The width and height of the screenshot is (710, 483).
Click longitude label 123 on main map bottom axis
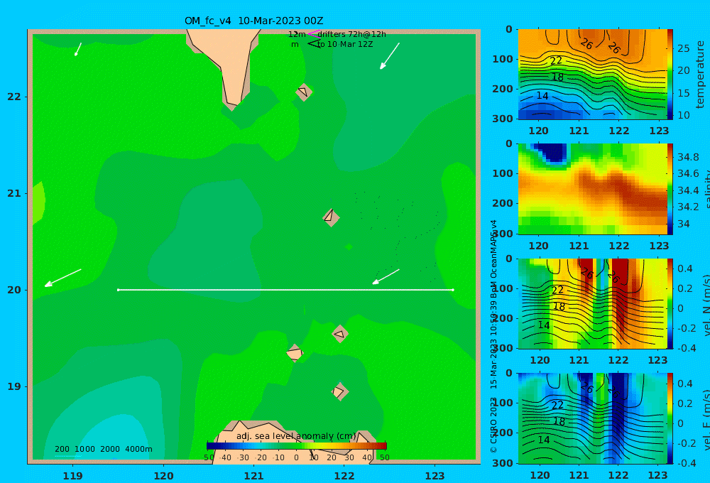coord(435,476)
